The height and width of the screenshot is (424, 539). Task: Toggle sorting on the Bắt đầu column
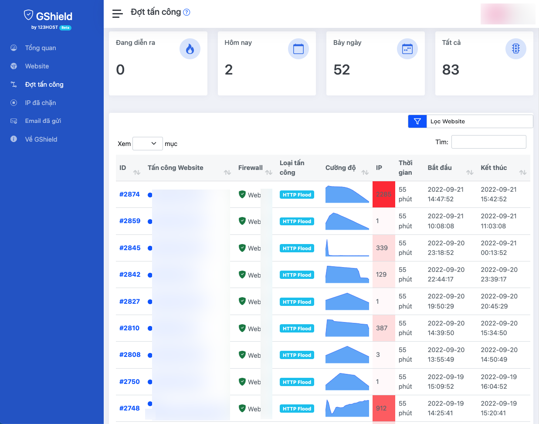(470, 172)
